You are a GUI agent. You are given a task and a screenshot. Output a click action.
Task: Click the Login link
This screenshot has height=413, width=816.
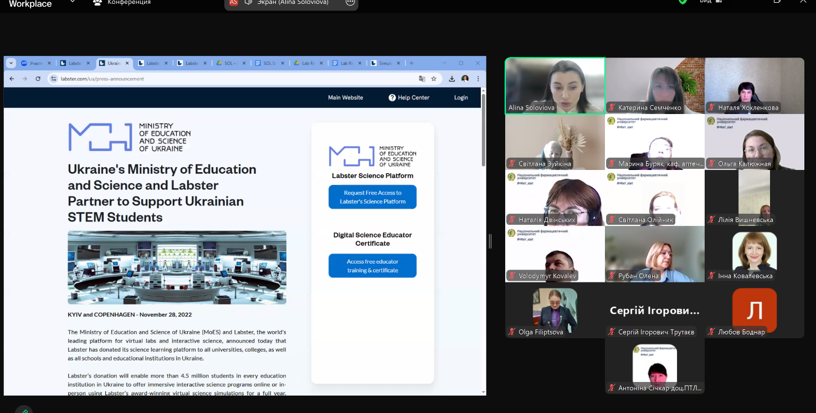pos(461,97)
